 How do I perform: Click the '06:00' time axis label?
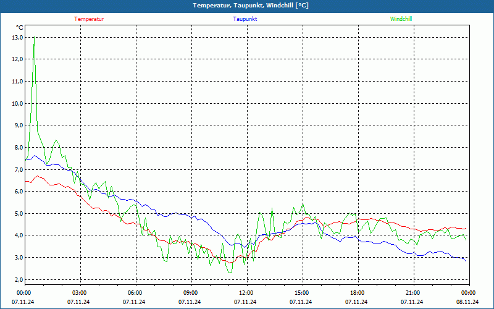(x=135, y=293)
